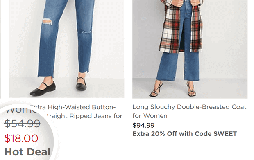The image size is (254, 160).
Task: Click the 'Straight Ripped Jeans for' title line
Action: pyautogui.click(x=84, y=116)
